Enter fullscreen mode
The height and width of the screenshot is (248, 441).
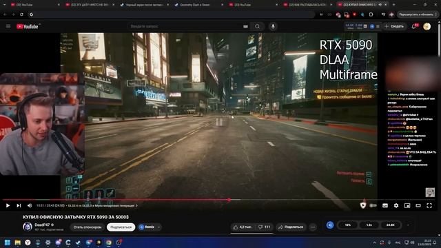429,205
